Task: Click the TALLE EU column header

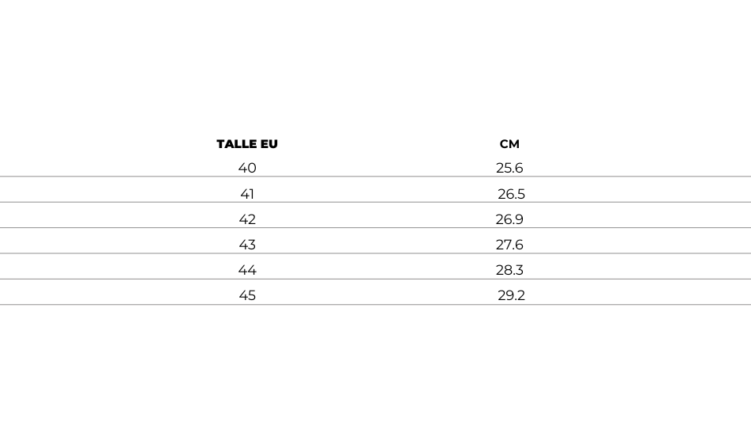Action: pos(247,144)
